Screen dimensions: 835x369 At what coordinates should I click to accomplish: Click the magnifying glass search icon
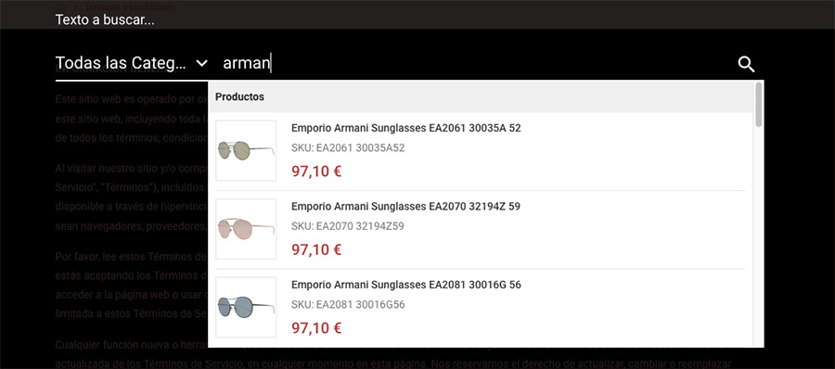(746, 64)
